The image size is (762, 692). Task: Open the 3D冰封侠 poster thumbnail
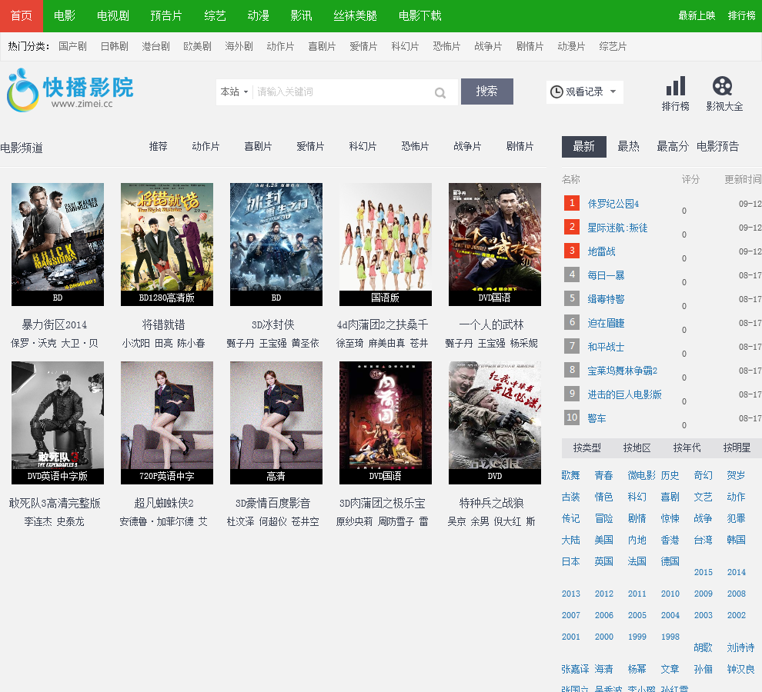(276, 245)
